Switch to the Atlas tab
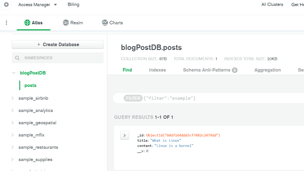The width and height of the screenshot is (304, 171). point(34,23)
